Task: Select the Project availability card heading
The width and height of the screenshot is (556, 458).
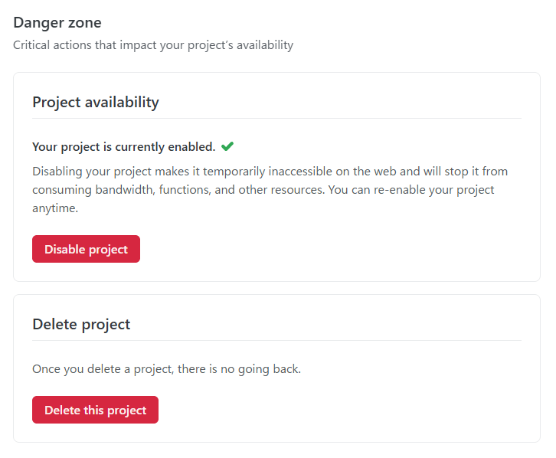Action: pyautogui.click(x=96, y=102)
